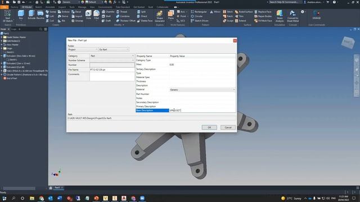Image resolution: width=360 pixels, height=202 pixels.
Task: Click the Search Help & Commands box
Action: pos(285,2)
